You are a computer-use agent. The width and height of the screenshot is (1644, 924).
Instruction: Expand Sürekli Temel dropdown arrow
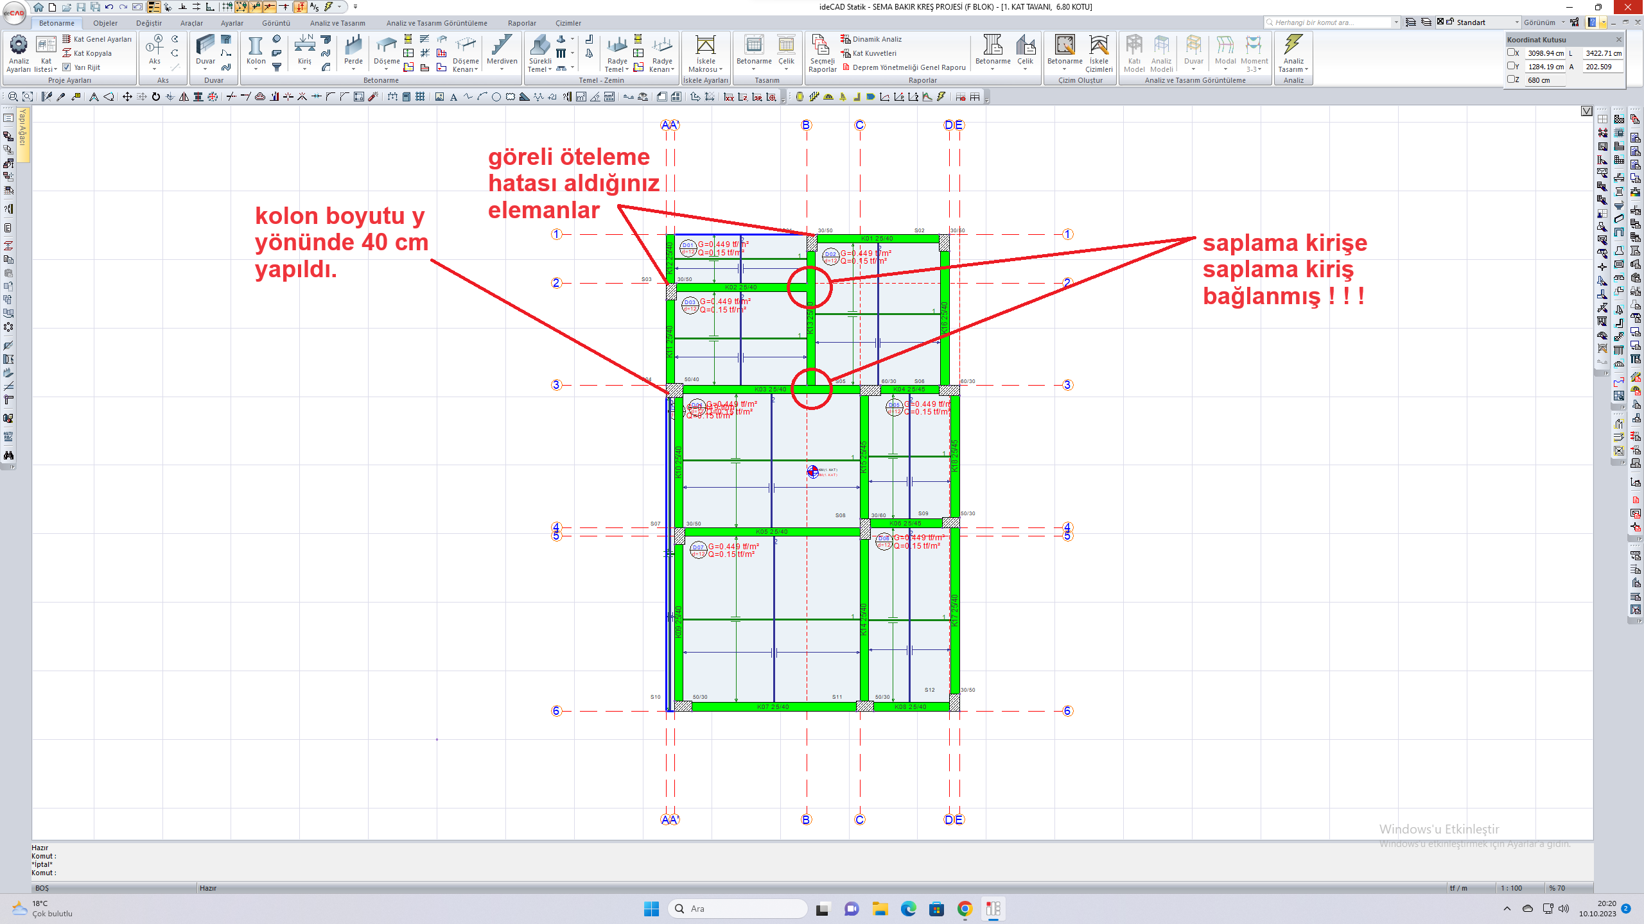550,69
